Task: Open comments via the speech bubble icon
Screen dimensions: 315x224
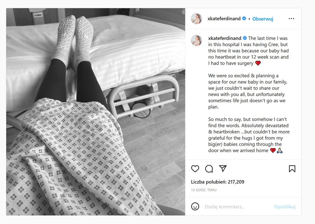Action: [x=209, y=169]
